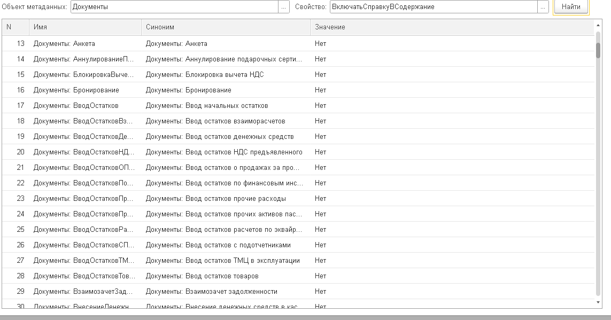
Task: Click the scrollbar up arrow
Action: (598, 25)
